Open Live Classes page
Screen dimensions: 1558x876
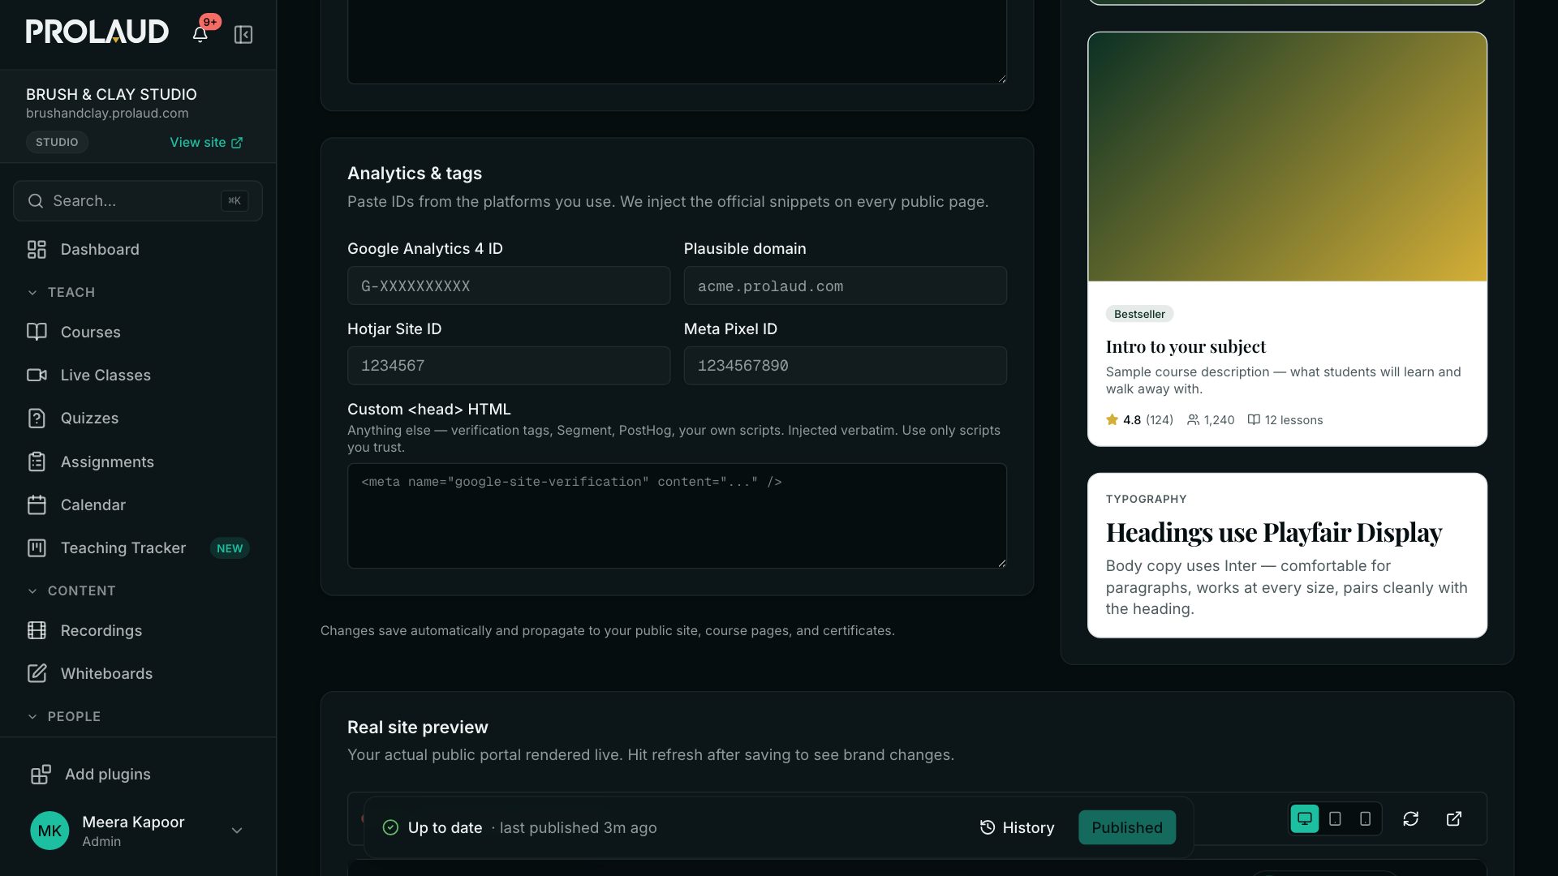[138, 375]
